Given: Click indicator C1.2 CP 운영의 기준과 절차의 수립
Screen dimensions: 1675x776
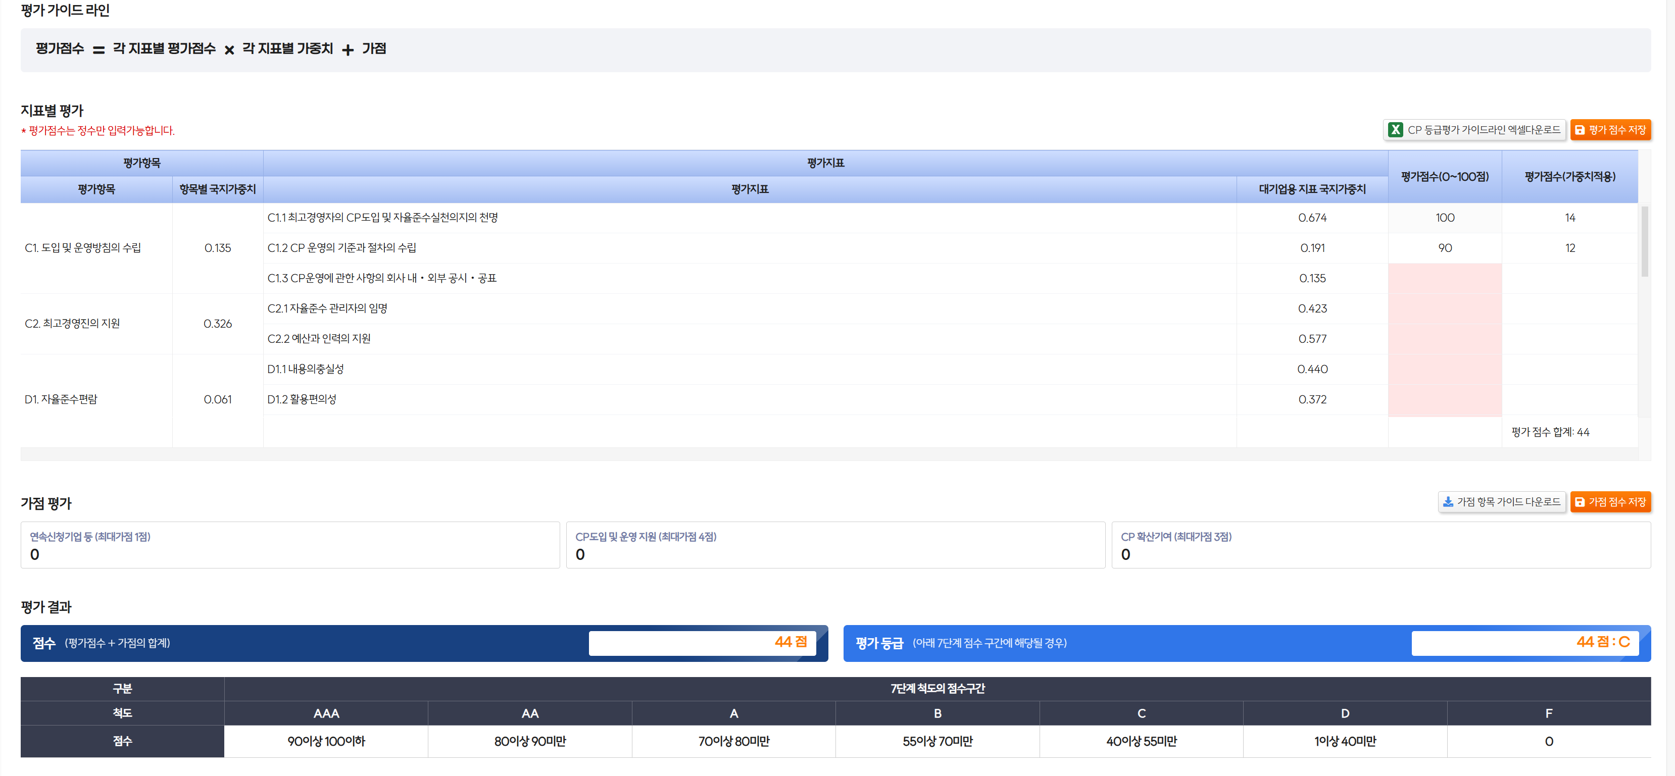Looking at the screenshot, I should tap(342, 248).
